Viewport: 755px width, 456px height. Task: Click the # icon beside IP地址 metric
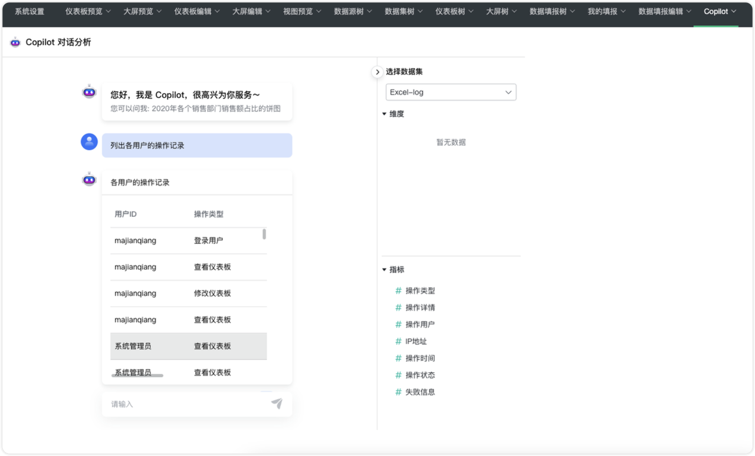pos(398,341)
